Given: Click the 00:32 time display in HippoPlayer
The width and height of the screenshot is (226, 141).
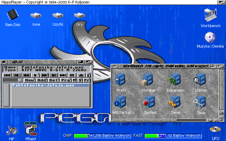Looking at the screenshot, I should pyautogui.click(x=17, y=62).
